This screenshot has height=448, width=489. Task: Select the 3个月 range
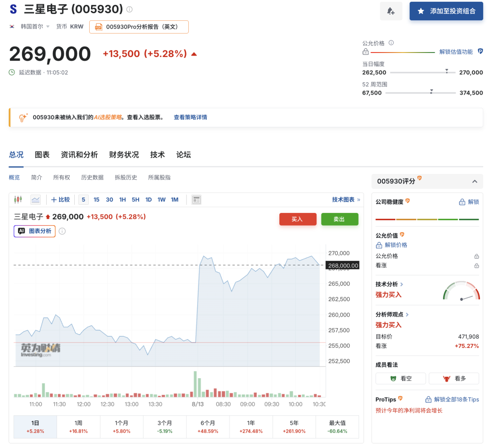(165, 427)
